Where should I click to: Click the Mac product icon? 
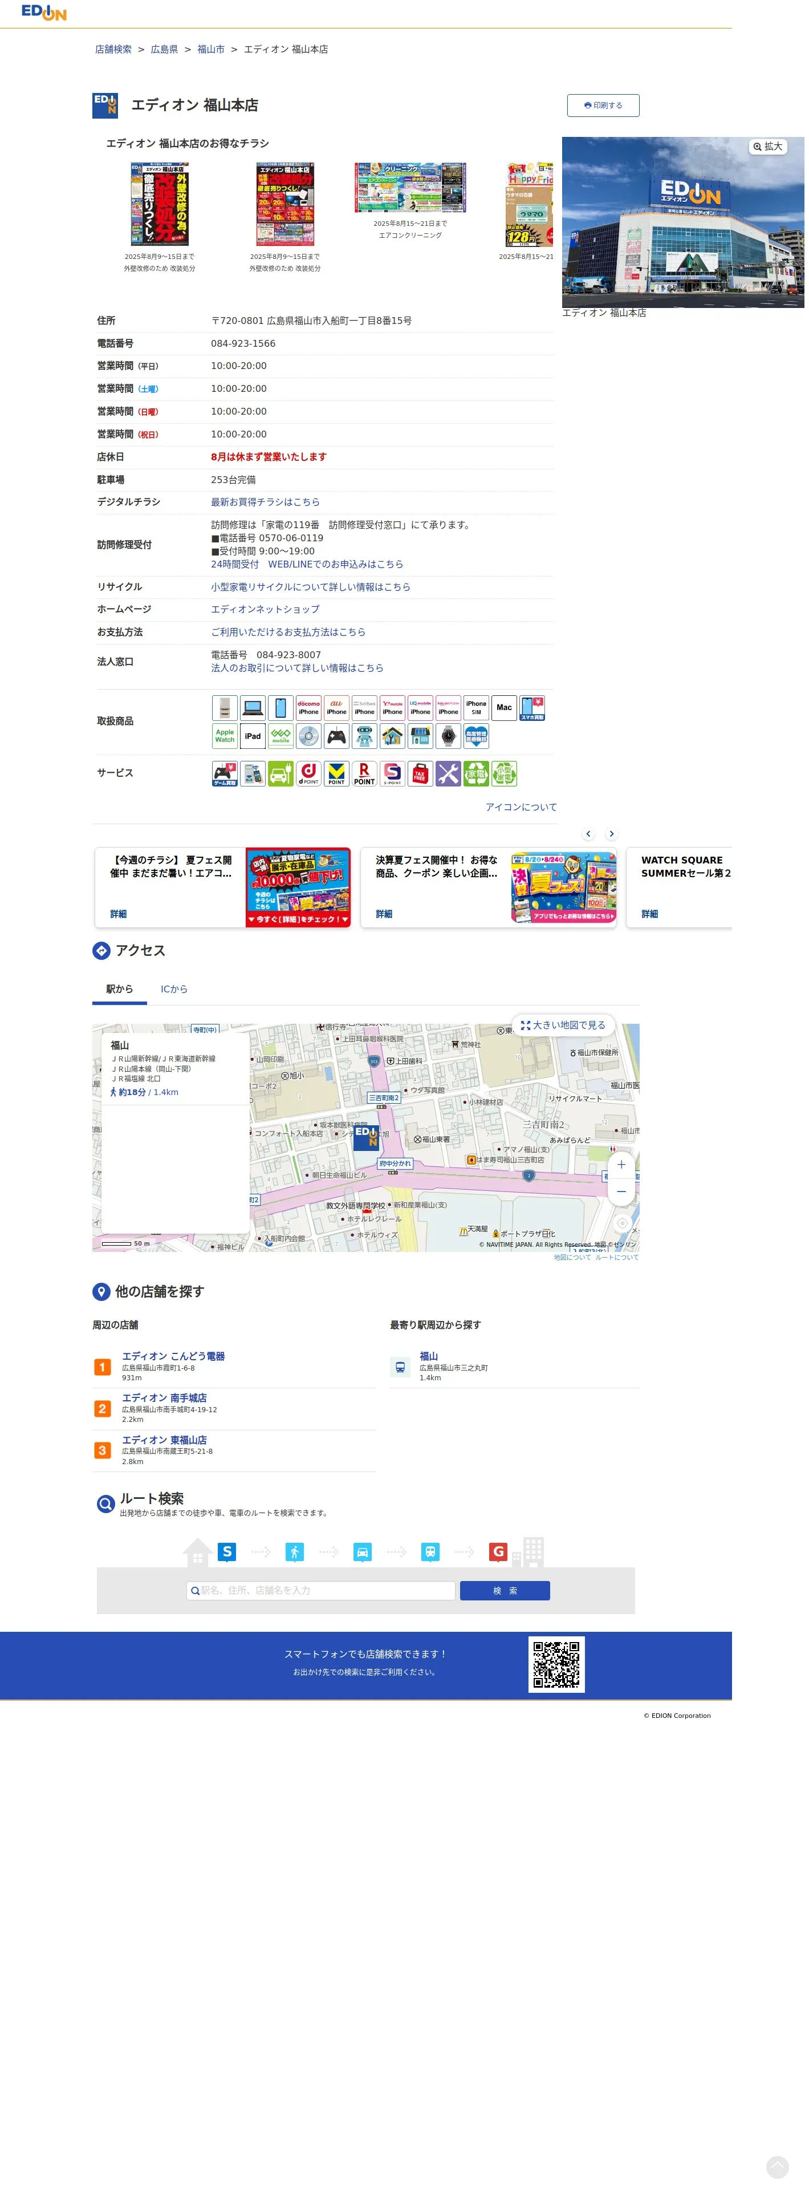pyautogui.click(x=504, y=708)
